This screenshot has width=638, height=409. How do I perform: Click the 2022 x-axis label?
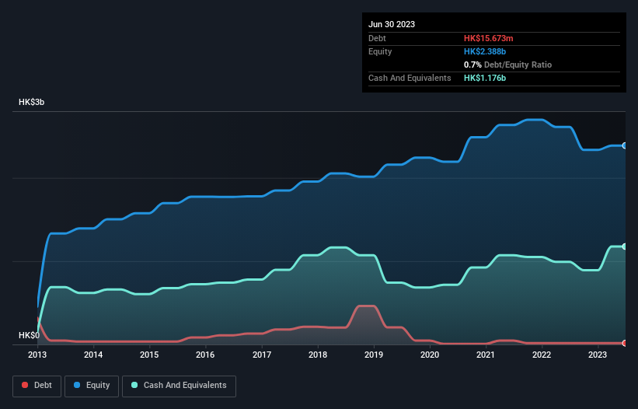pos(542,355)
